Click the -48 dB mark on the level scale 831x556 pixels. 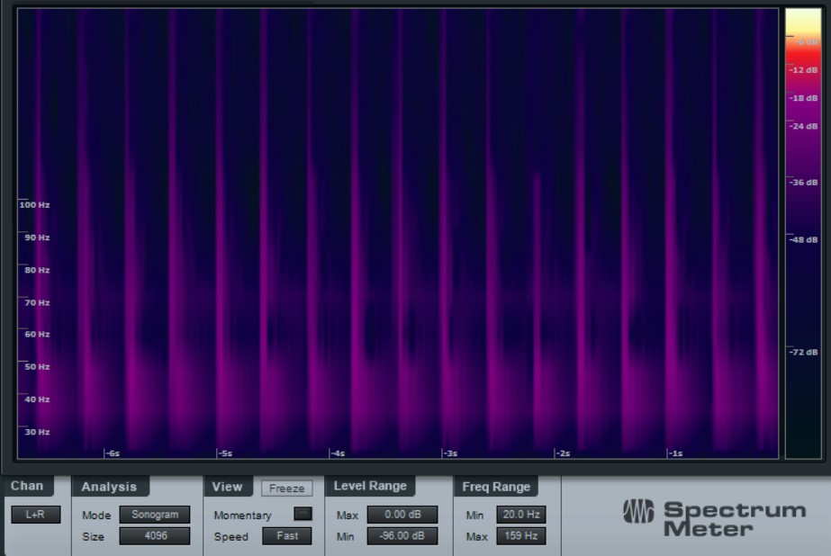[803, 239]
